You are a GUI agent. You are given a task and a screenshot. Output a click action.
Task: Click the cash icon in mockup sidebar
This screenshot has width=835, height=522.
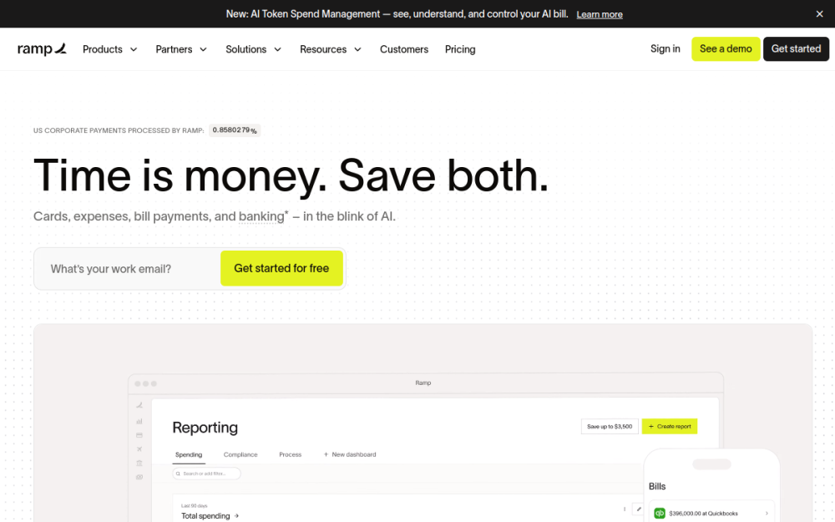[x=139, y=477]
